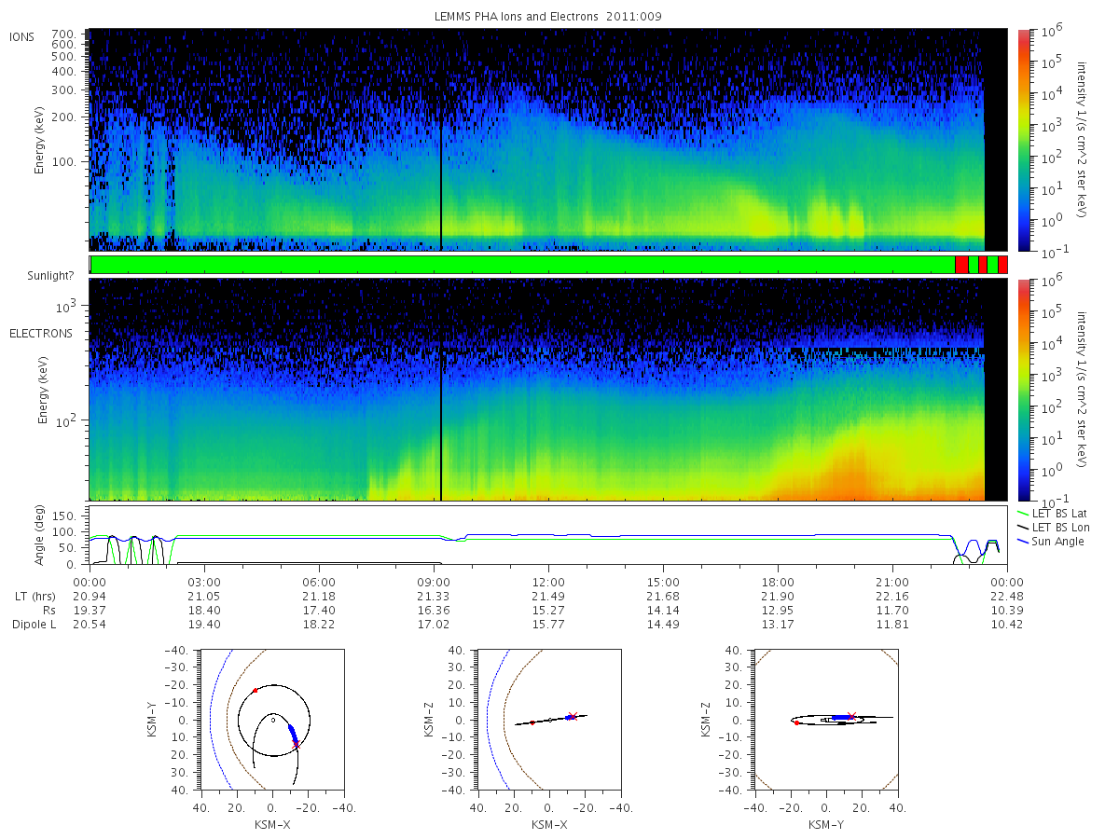This screenshot has width=1119, height=839.
Task: Click the angle line plot panel
Action: 548,535
